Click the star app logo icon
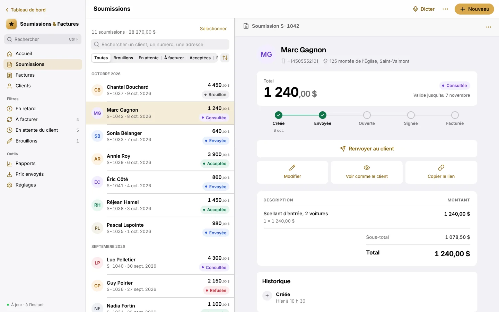The image size is (499, 312). click(x=11, y=24)
